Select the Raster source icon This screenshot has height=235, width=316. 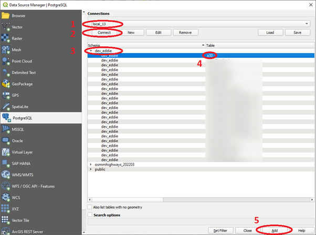pos(6,38)
